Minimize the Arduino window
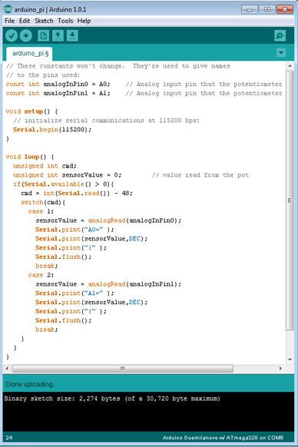The image size is (298, 447). tap(250, 9)
